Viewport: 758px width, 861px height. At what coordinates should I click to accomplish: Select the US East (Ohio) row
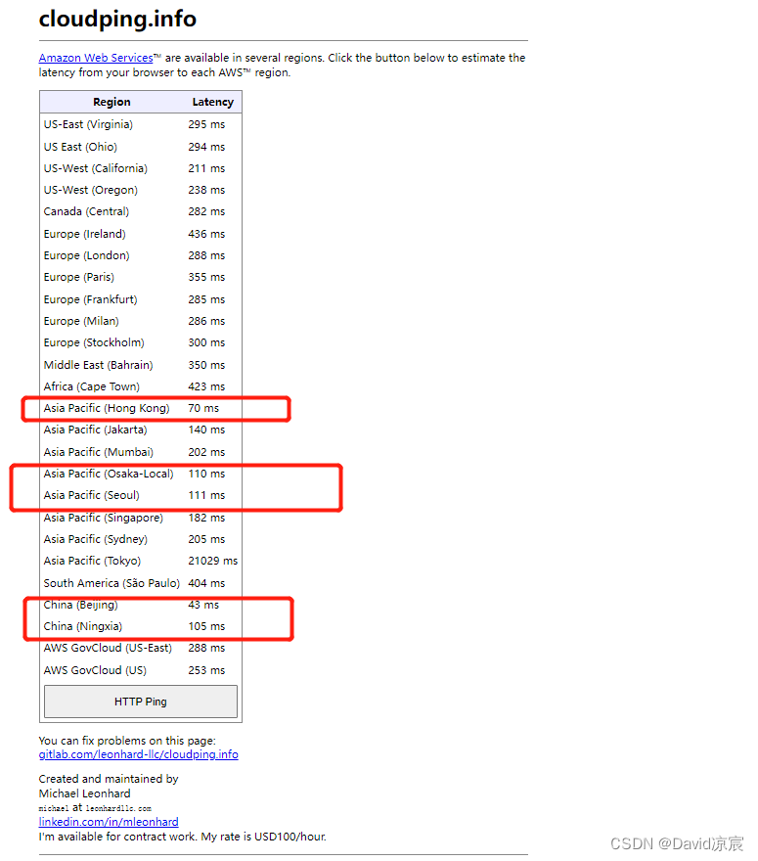click(x=141, y=147)
